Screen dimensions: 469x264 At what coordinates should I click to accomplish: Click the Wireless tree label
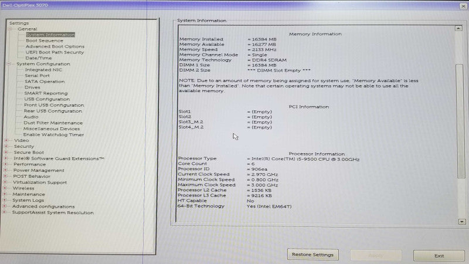click(x=23, y=188)
